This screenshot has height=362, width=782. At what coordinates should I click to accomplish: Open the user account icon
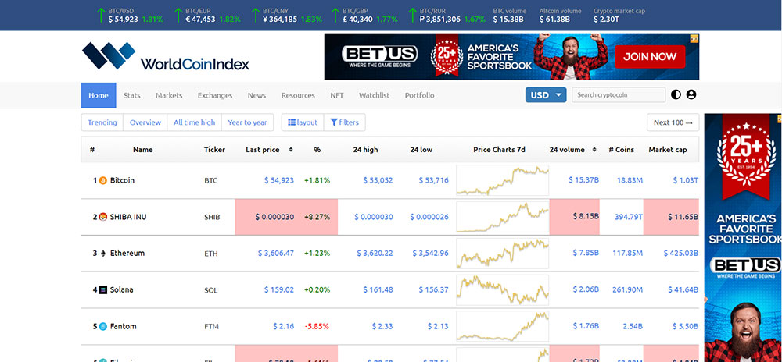coord(691,94)
